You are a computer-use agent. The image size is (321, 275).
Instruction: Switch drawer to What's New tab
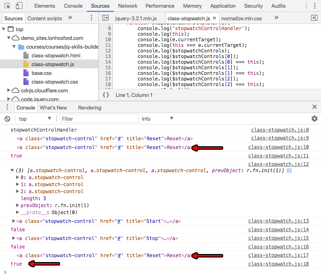point(53,108)
